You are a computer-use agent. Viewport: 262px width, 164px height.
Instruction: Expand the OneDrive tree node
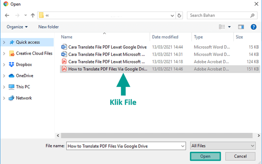[4, 76]
